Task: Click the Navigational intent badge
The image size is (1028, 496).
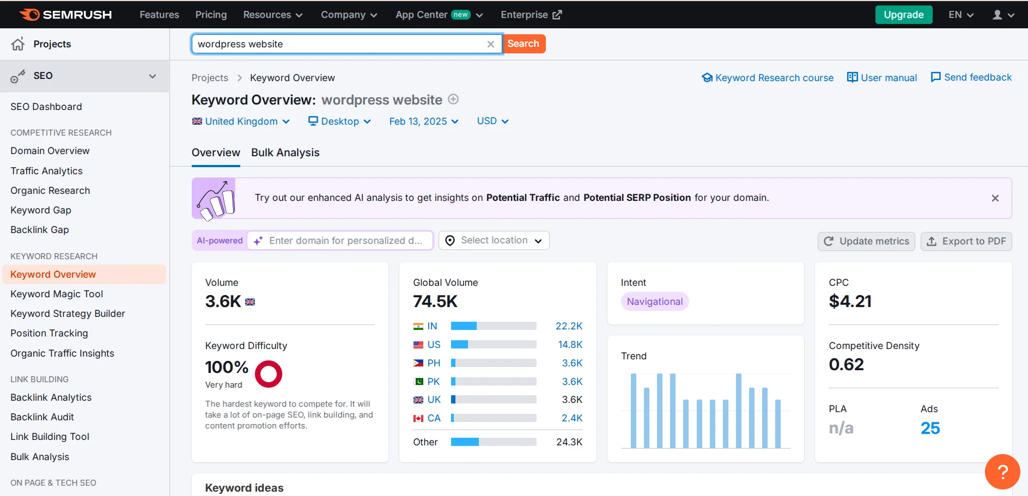Action: 655,302
